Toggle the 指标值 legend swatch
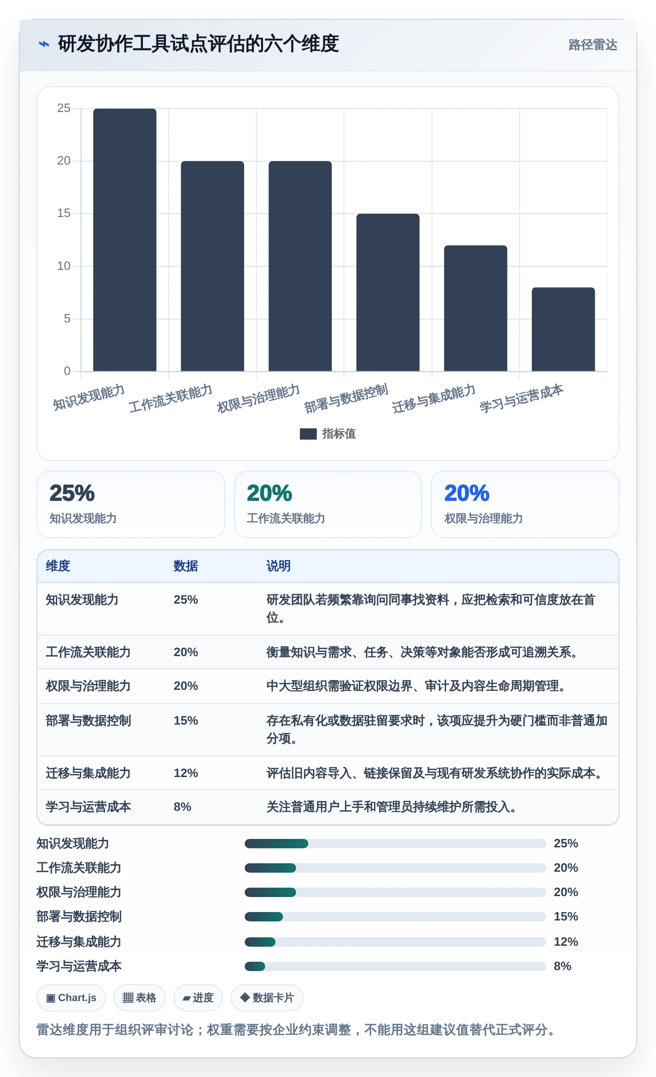This screenshot has height=1077, width=656. coord(308,434)
